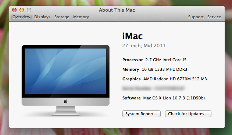Click the System Report... button
Image resolution: width=232 pixels, height=135 pixels.
pos(142,114)
